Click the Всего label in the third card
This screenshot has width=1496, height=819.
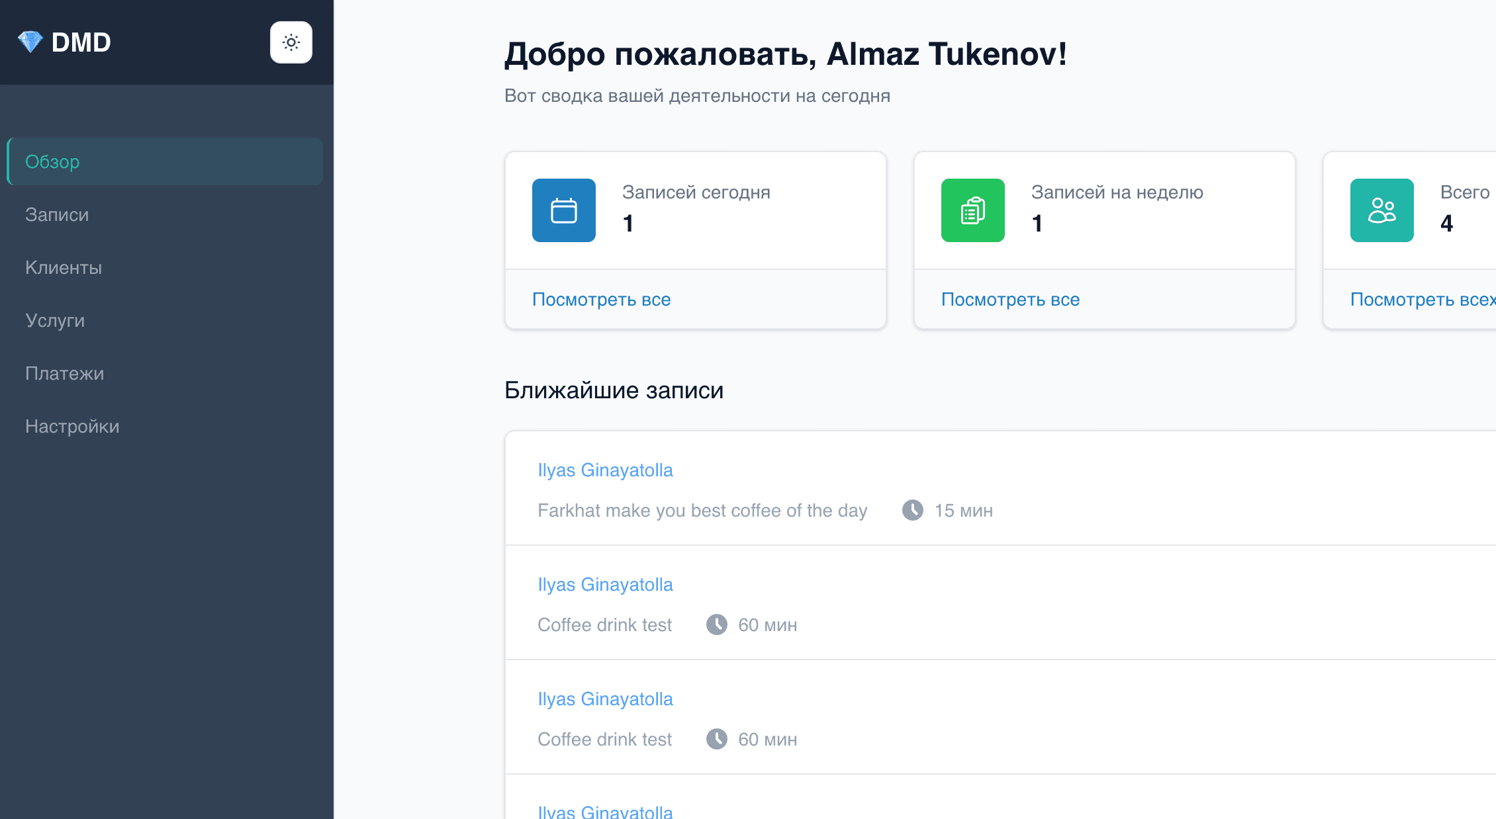coord(1465,192)
